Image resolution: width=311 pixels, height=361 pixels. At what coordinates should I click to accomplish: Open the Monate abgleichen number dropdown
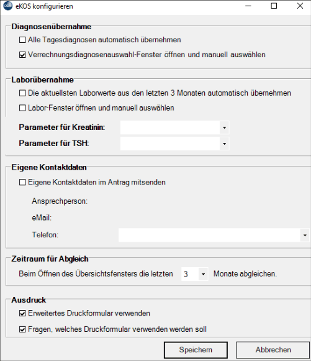pos(204,274)
